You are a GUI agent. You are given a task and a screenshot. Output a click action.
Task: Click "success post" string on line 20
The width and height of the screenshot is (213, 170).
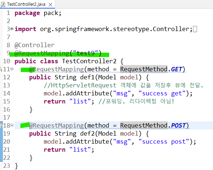tap(164, 141)
